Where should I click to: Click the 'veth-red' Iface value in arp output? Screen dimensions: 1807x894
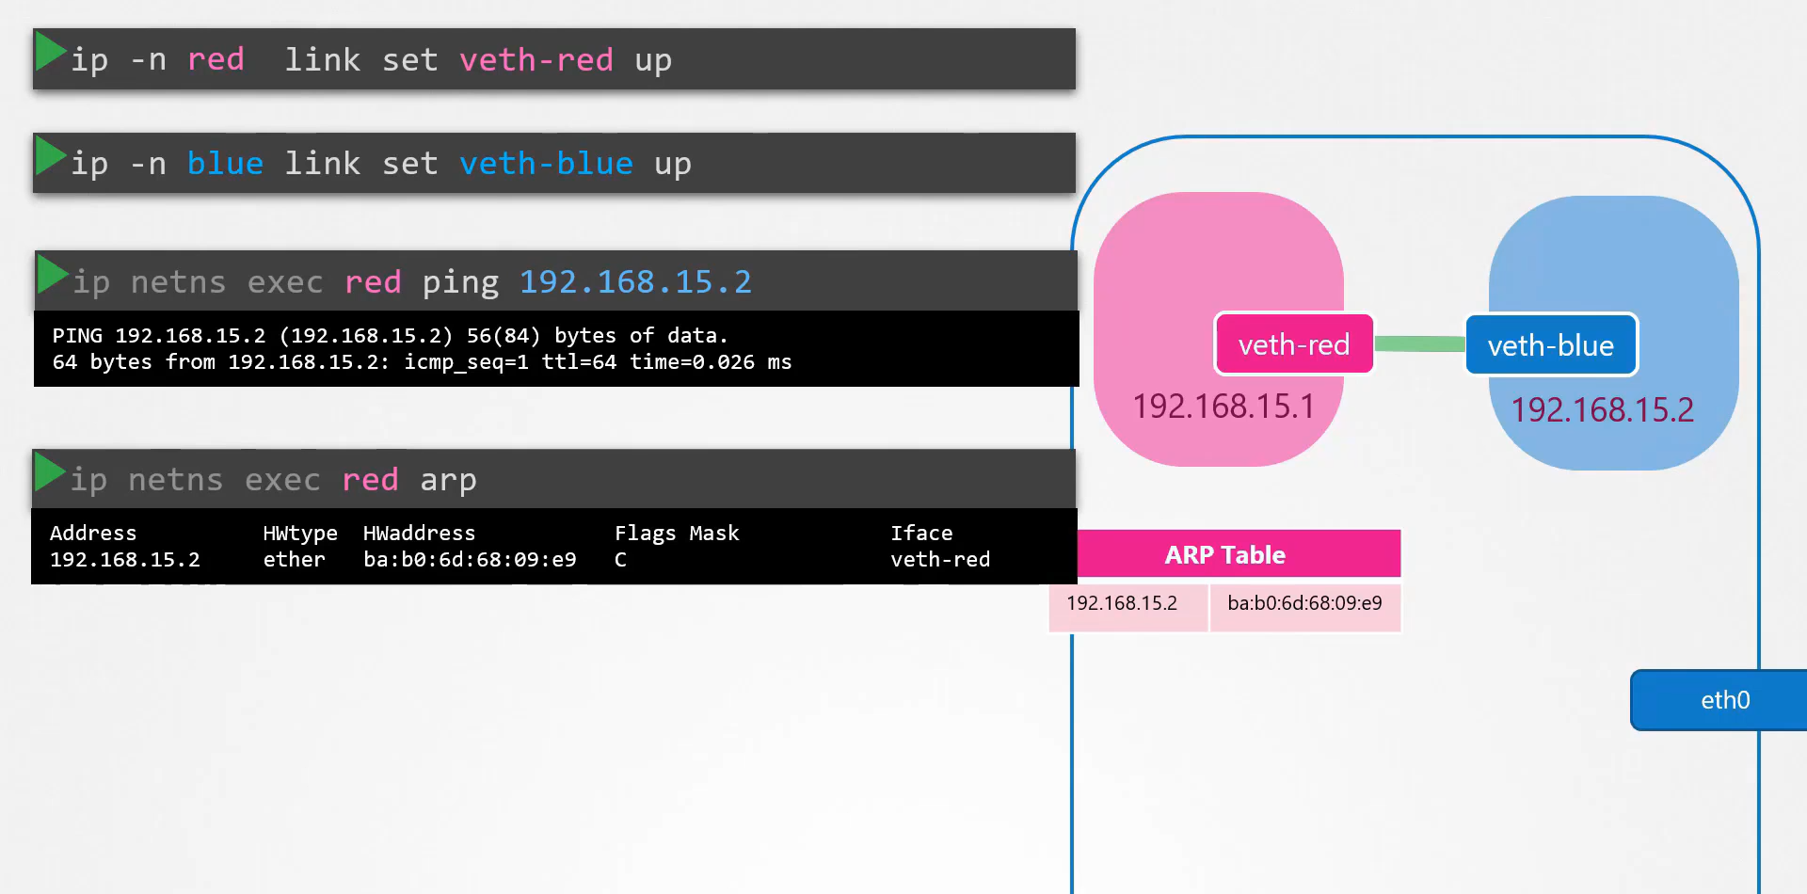940,560
